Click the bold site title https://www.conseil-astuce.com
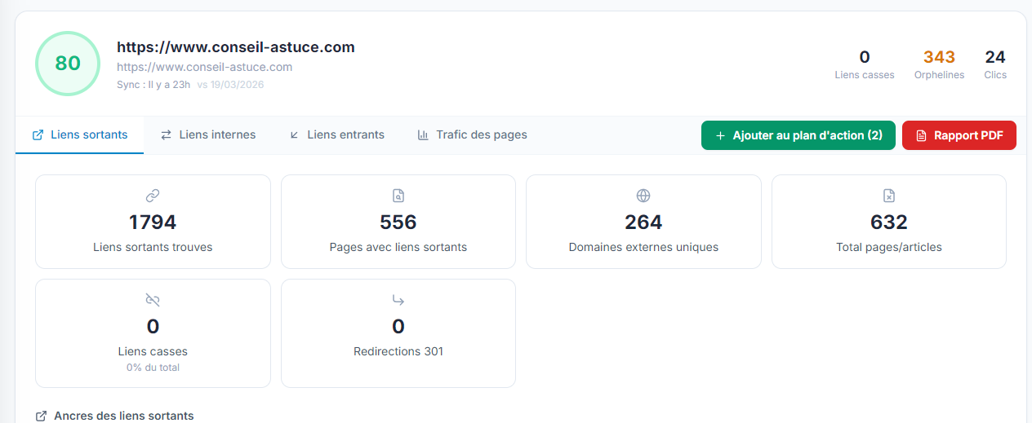 click(236, 47)
